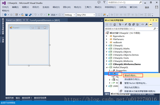Screen dimensions: 160x105
Task: Click the Navigate Backward toolbar arrow
Action: (x=5, y=15)
